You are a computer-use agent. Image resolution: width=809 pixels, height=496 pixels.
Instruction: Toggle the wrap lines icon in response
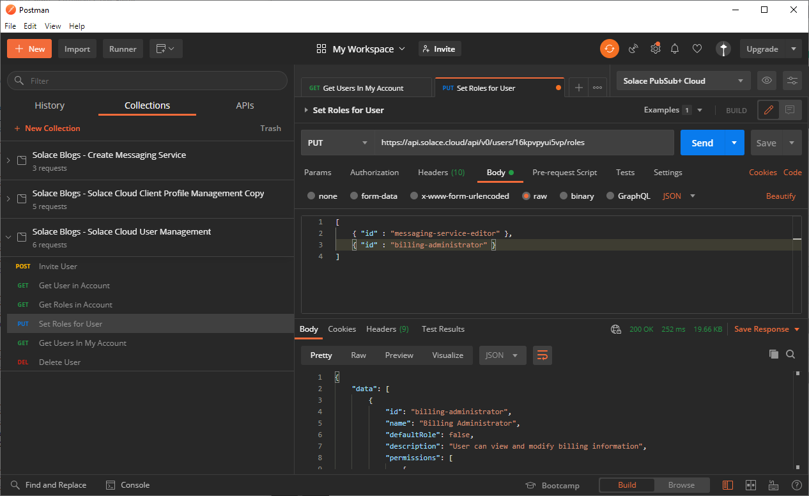tap(542, 355)
